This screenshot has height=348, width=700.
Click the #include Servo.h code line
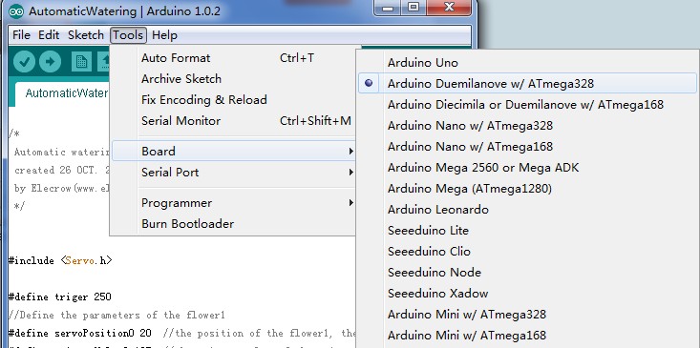tap(60, 260)
